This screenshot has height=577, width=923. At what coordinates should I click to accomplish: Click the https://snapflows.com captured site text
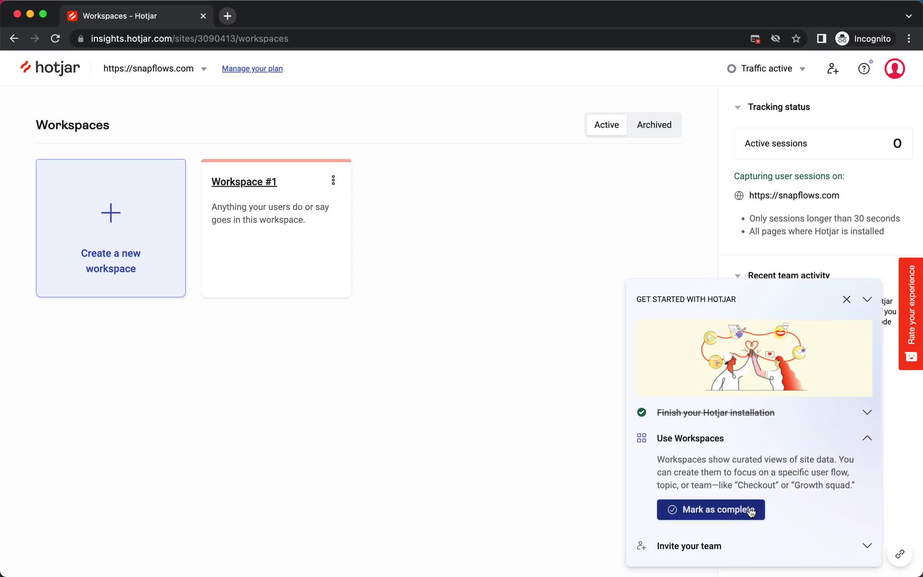pyautogui.click(x=794, y=196)
